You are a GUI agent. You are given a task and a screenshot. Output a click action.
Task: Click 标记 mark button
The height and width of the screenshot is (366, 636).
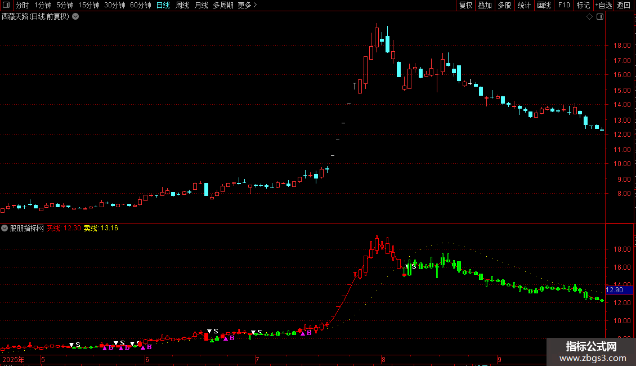tap(583, 5)
